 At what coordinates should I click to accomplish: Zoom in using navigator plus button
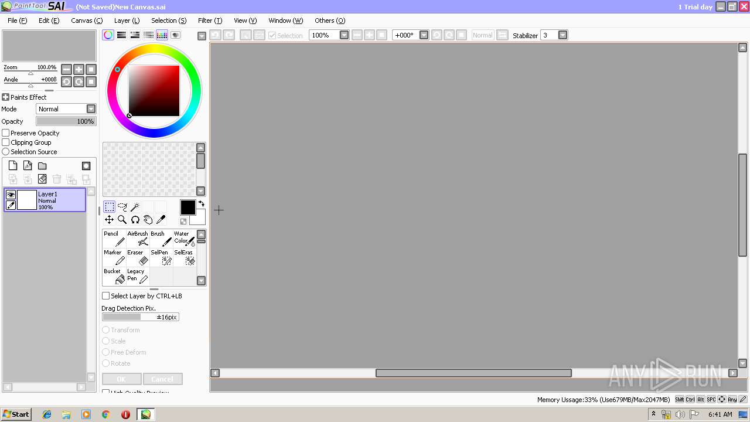(79, 69)
